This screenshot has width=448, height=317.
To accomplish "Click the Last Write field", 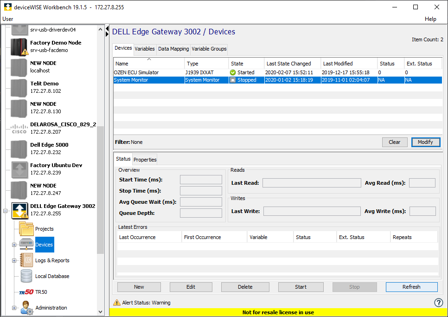I will [x=312, y=211].
